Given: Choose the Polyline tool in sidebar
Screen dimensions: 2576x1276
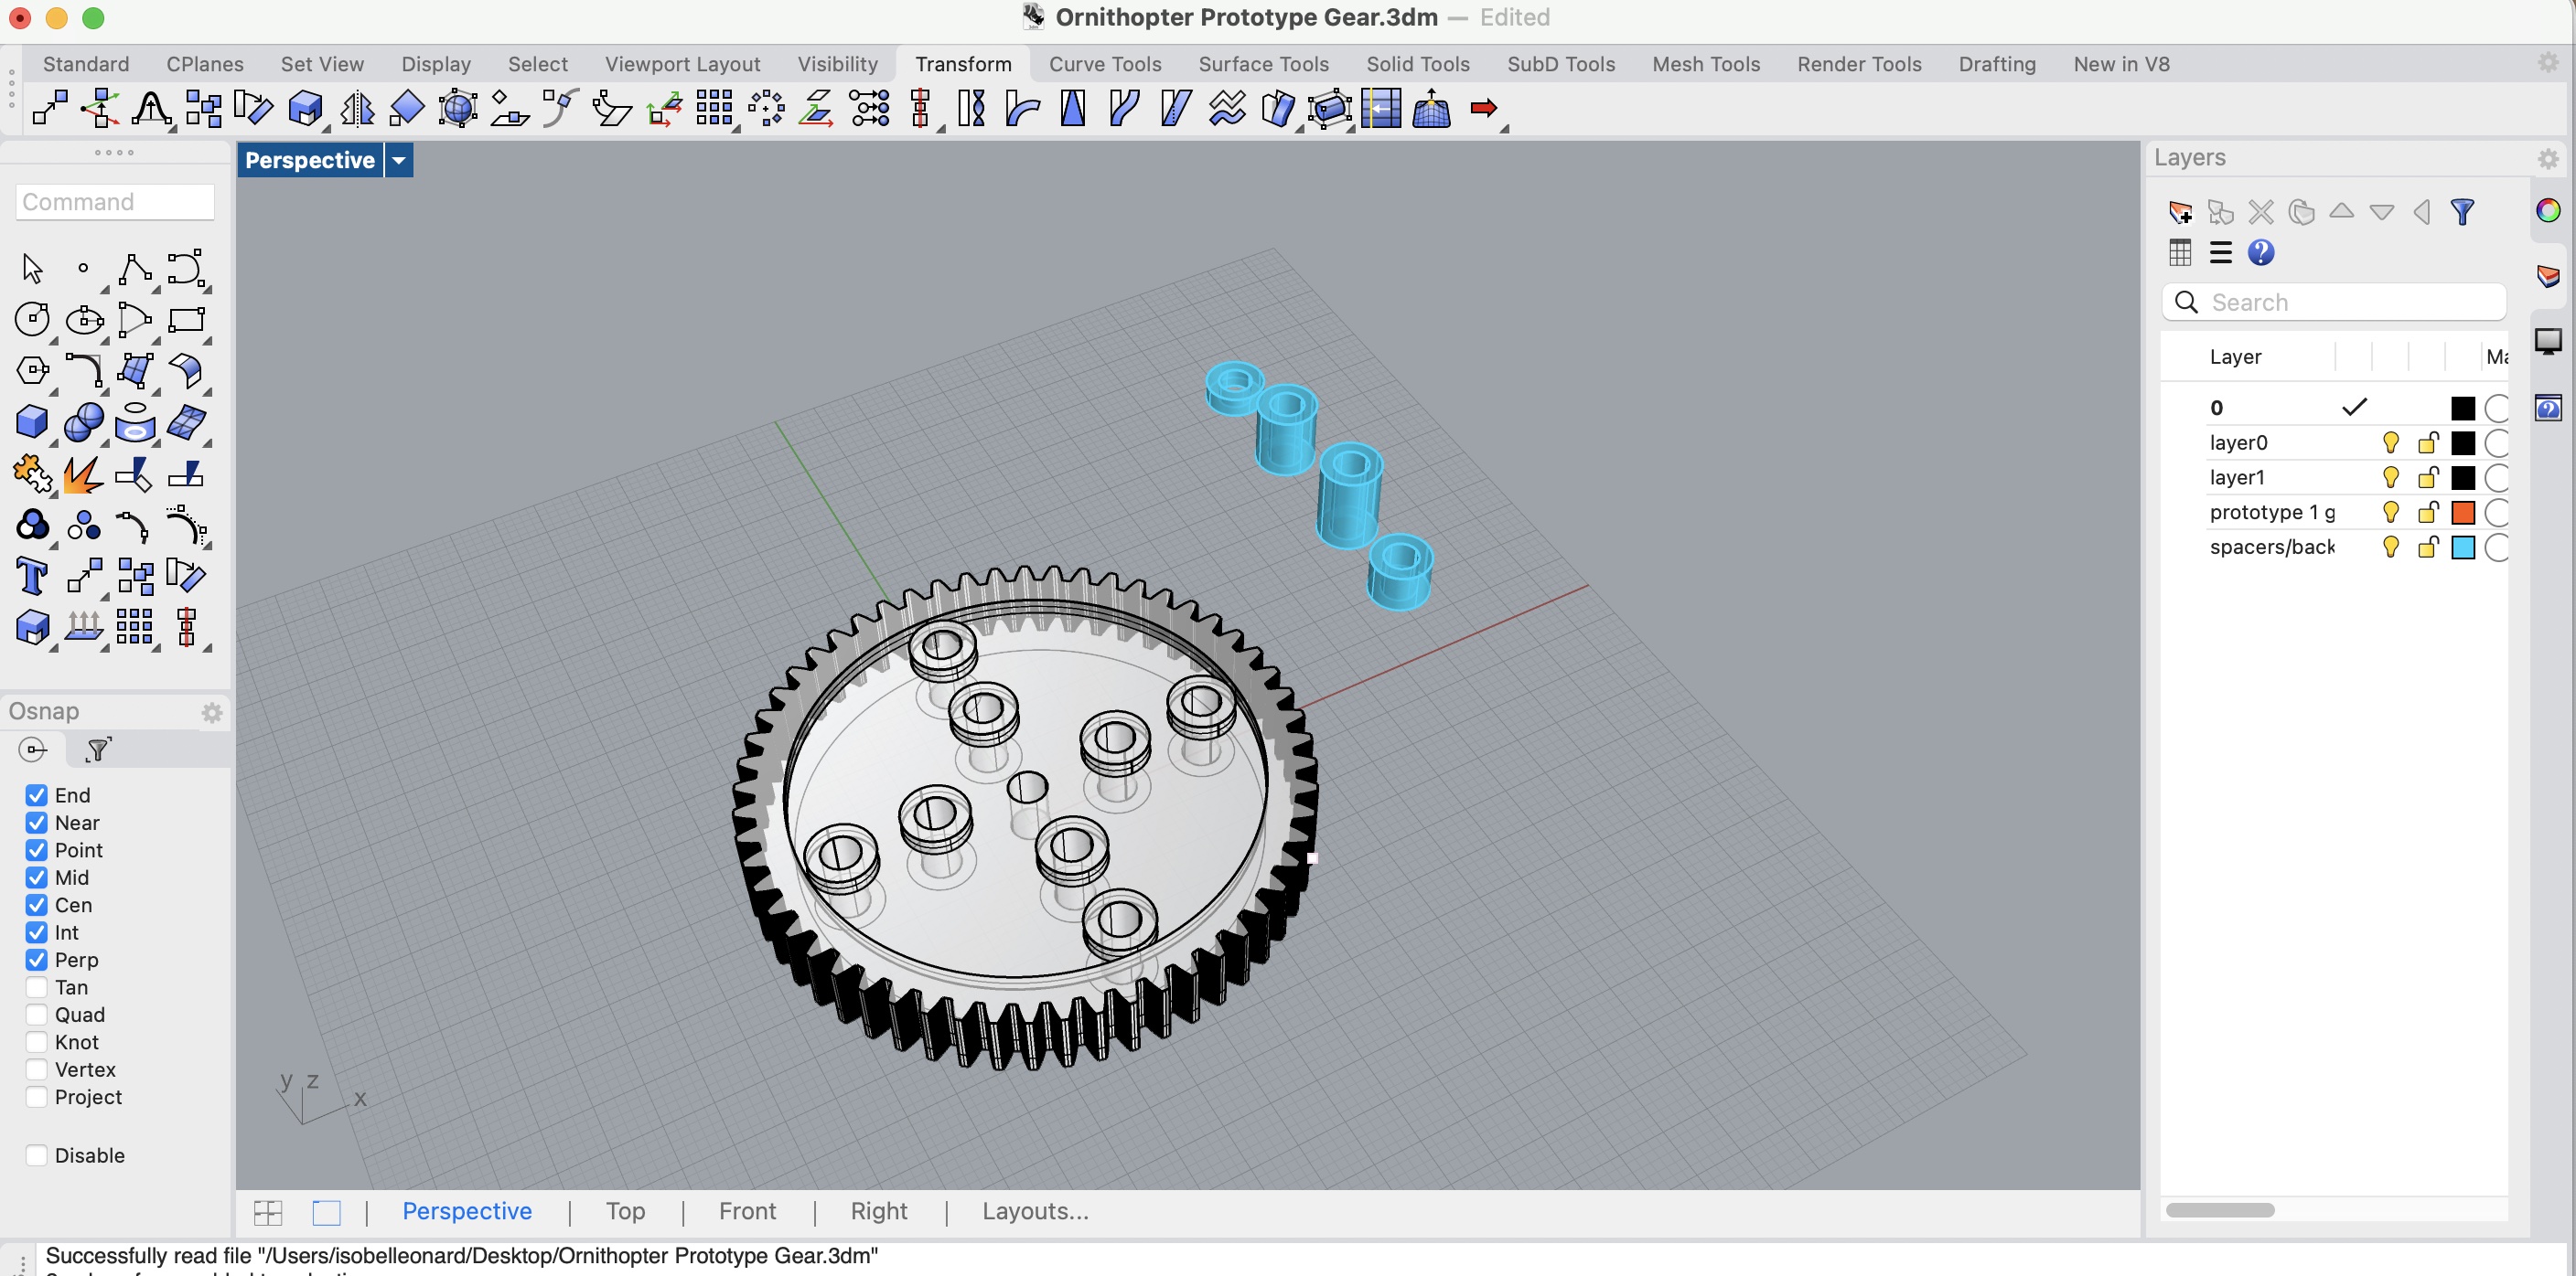Looking at the screenshot, I should [135, 268].
